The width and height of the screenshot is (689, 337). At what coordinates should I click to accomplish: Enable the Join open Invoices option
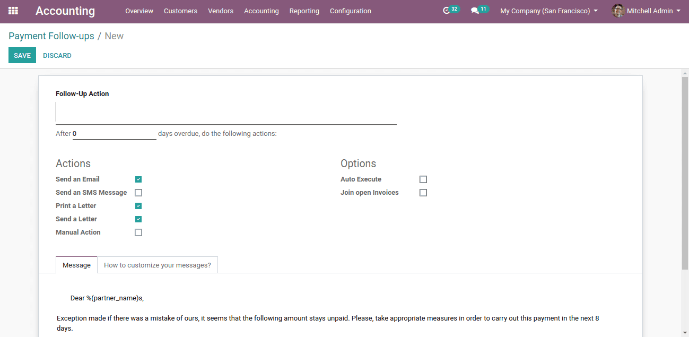(x=423, y=193)
